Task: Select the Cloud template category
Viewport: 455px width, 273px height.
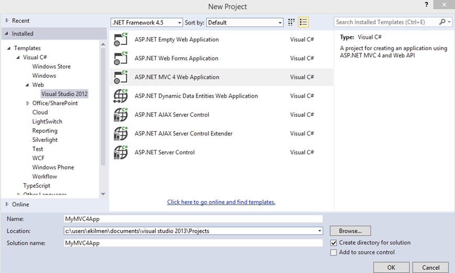Action: click(x=40, y=112)
